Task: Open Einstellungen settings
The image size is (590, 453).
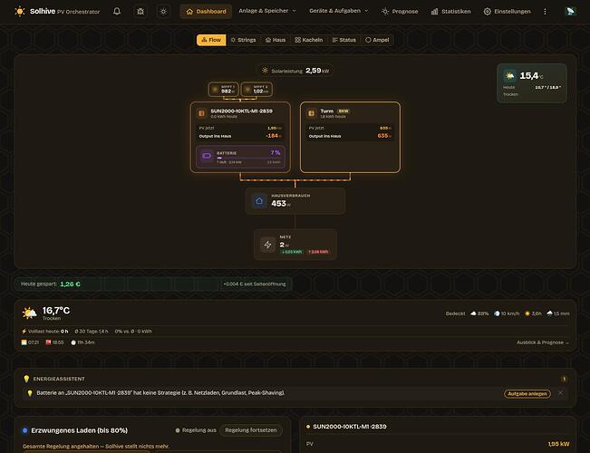Action: coord(507,12)
